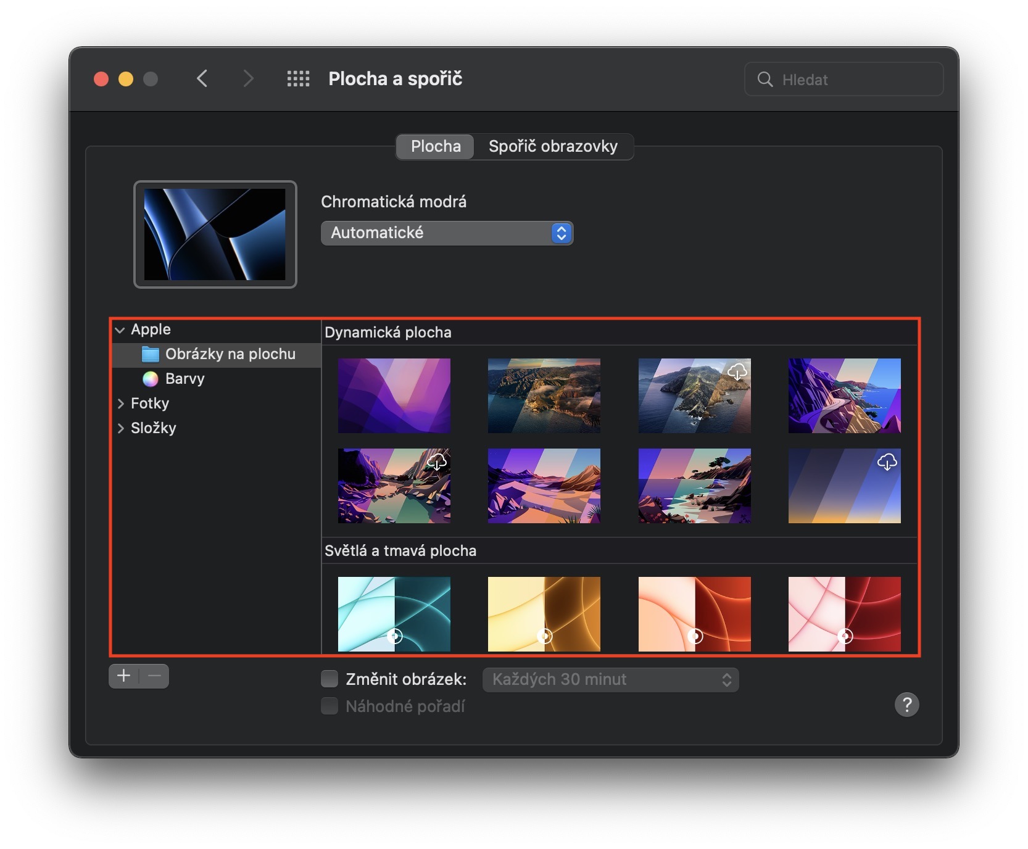Click the light/dark badge on teal wallpaper

pyautogui.click(x=395, y=636)
